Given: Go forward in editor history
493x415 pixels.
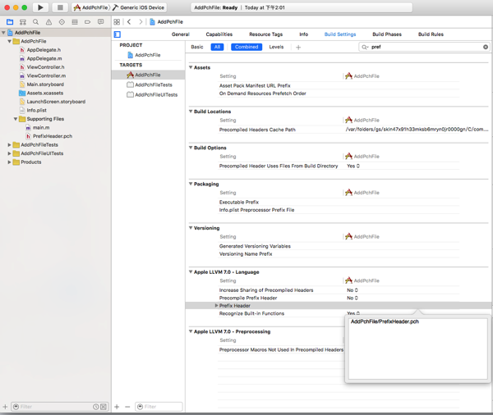Looking at the screenshot, I should [x=141, y=21].
